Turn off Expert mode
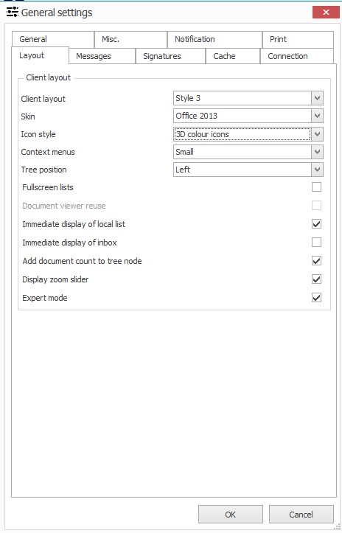This screenshot has width=342, height=533. pos(316,298)
